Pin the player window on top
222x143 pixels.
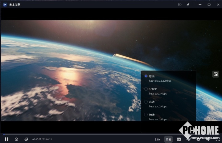pyautogui.click(x=188, y=5)
